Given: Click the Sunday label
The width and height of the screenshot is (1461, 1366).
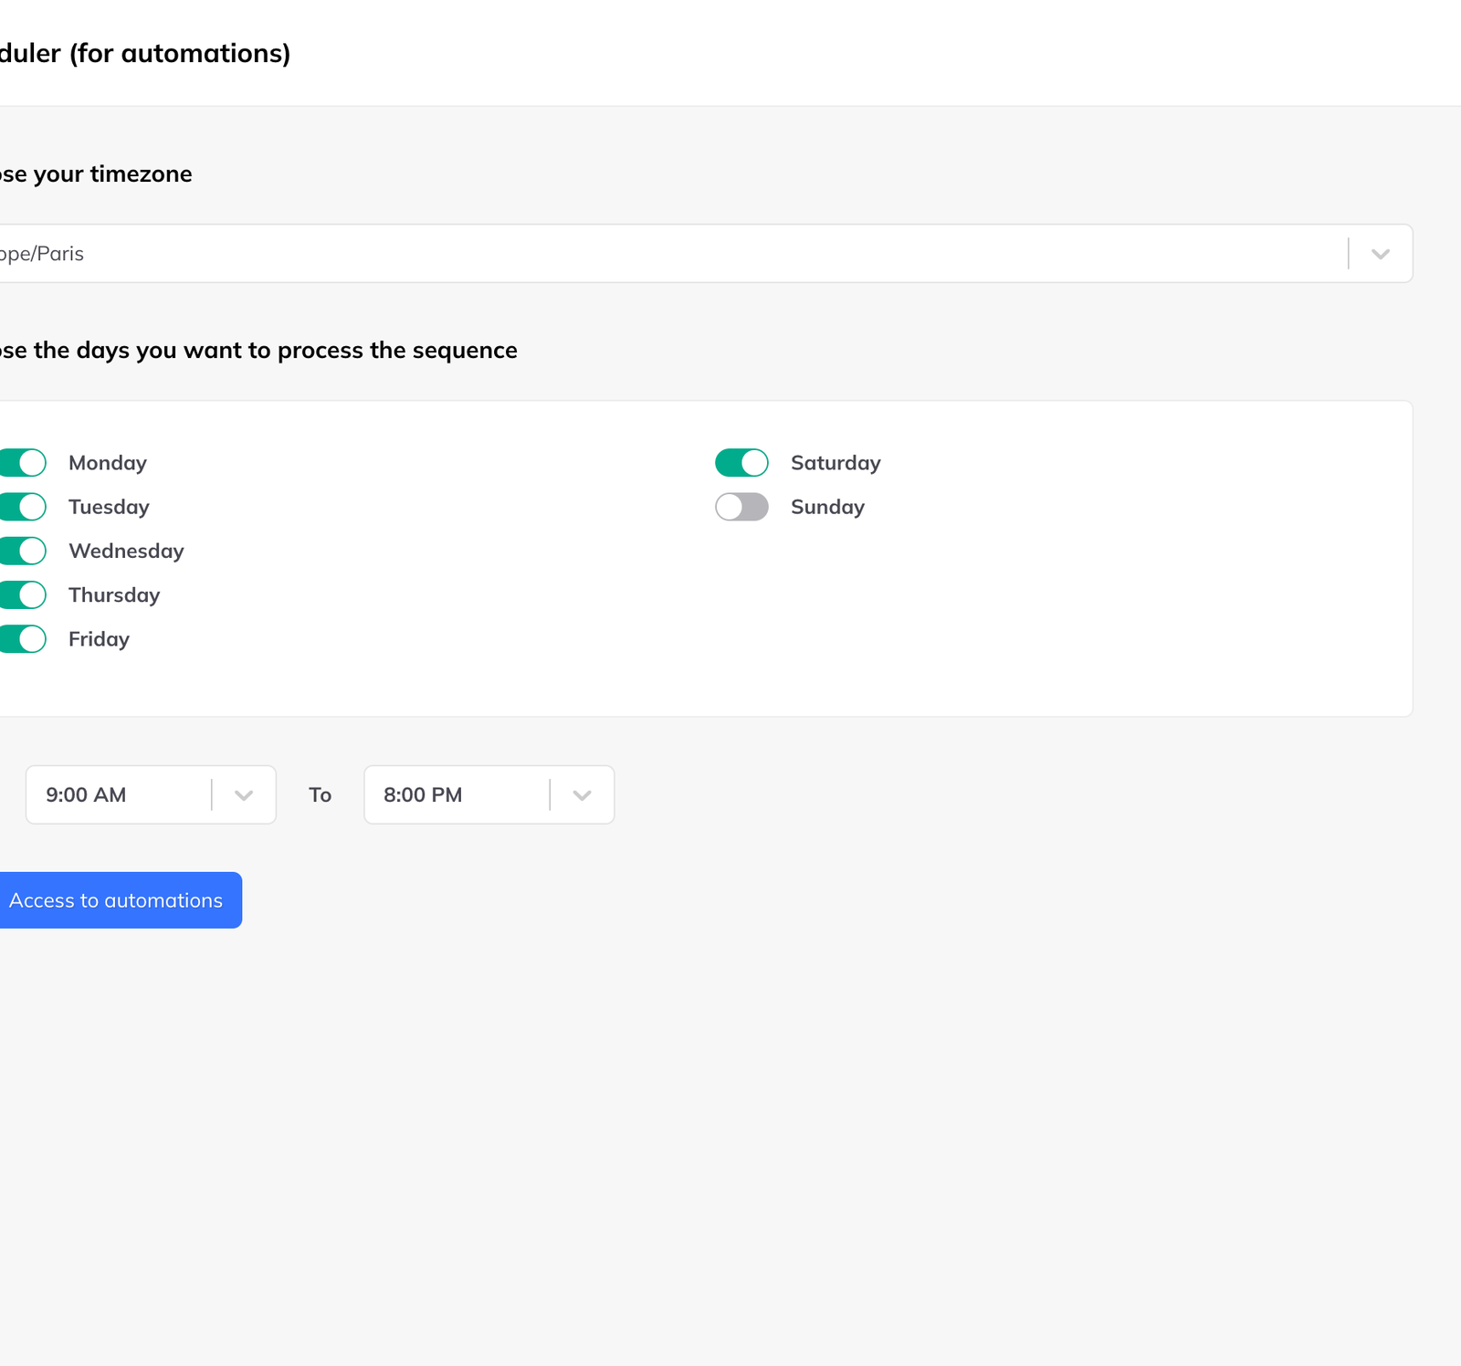Looking at the screenshot, I should (827, 507).
